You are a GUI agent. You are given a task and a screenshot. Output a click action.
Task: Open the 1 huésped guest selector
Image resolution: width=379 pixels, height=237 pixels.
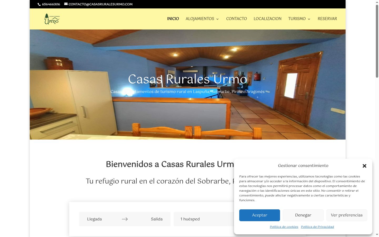[204, 219]
